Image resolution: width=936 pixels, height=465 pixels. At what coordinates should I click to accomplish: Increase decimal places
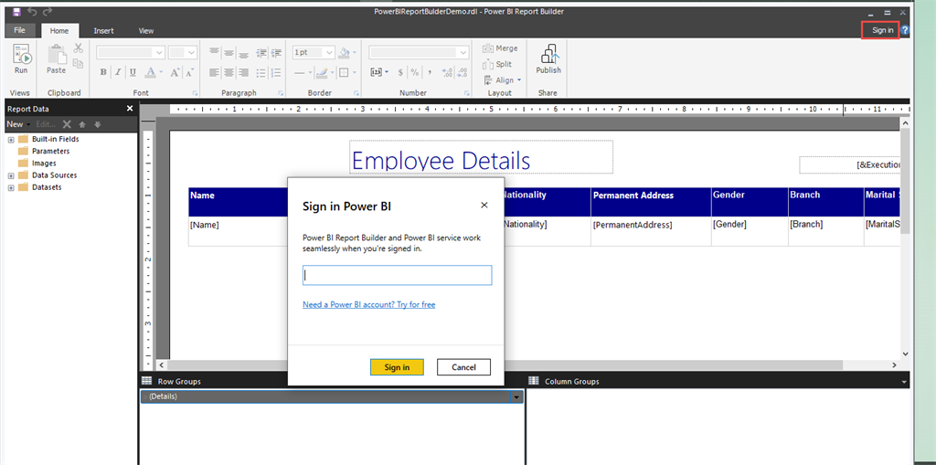pos(447,72)
